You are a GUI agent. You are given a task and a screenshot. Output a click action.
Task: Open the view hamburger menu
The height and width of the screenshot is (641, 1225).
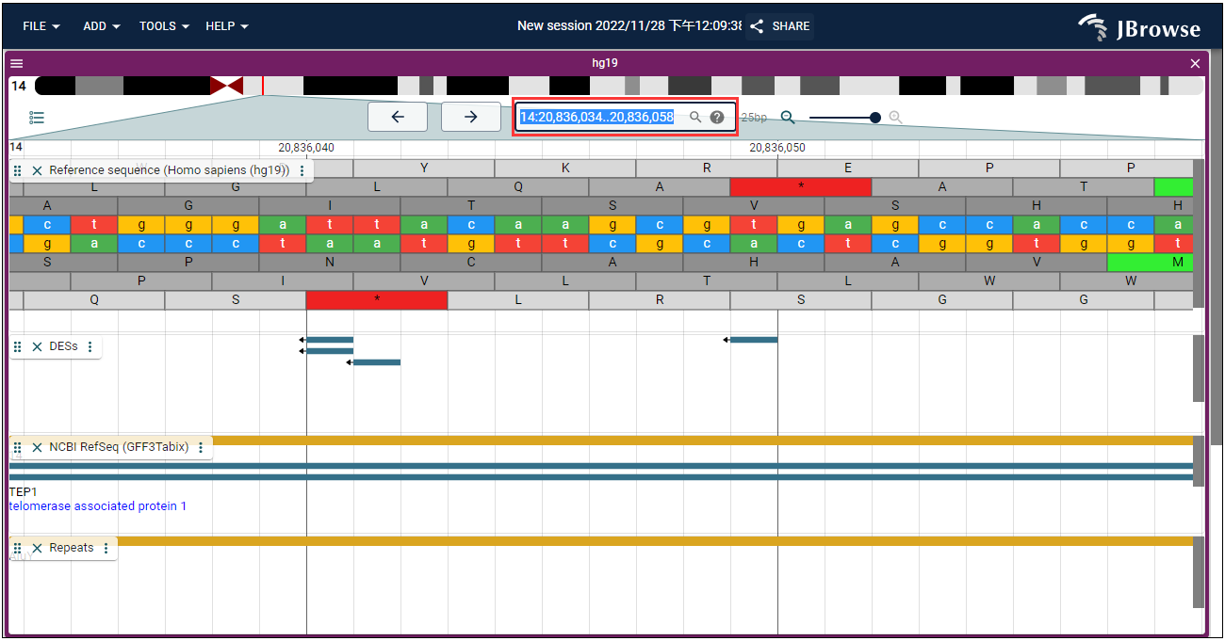click(16, 63)
